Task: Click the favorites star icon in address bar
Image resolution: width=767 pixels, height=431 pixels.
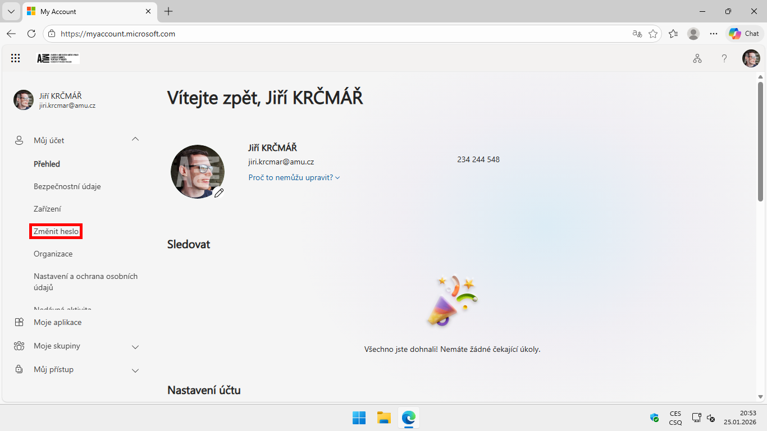Action: 653,34
